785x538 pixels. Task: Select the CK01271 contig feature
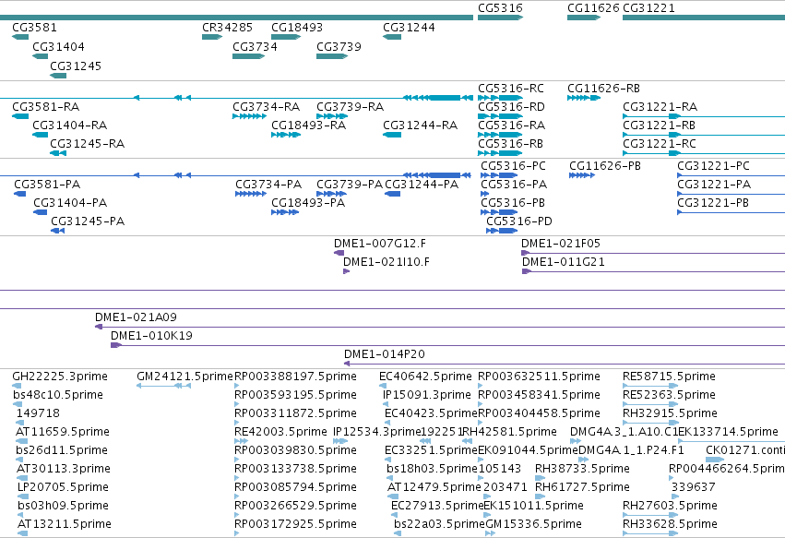point(715,460)
